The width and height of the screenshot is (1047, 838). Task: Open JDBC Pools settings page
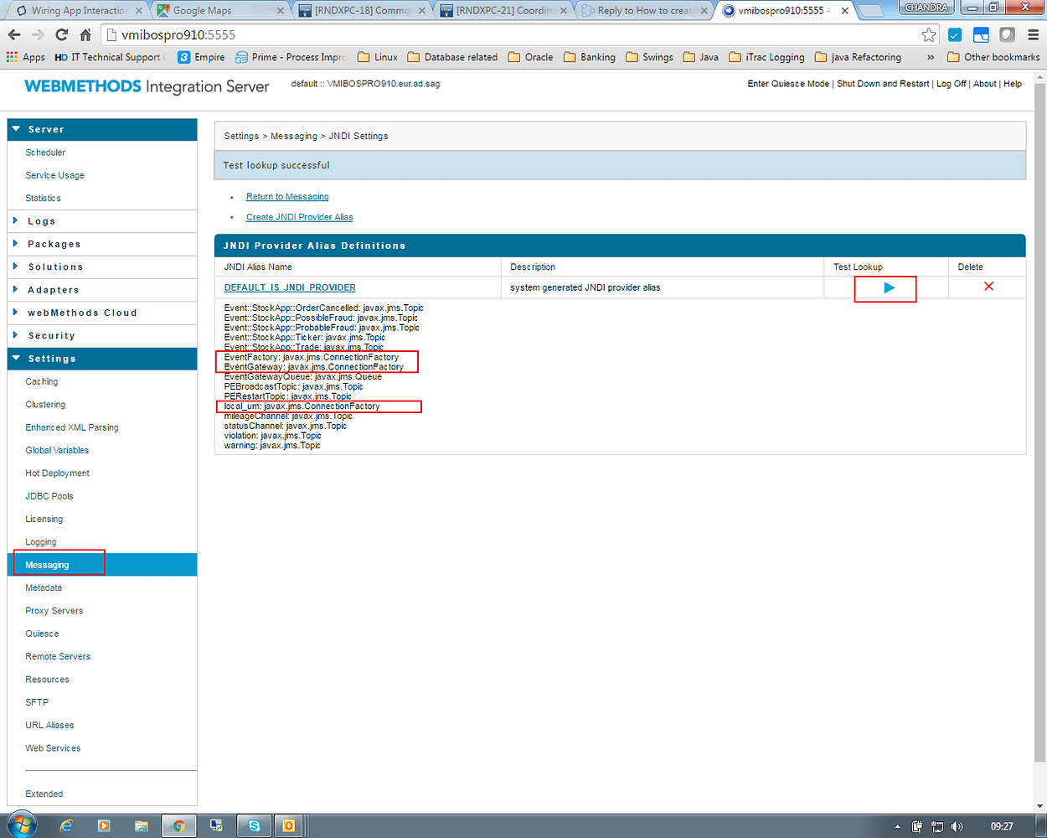tap(49, 496)
